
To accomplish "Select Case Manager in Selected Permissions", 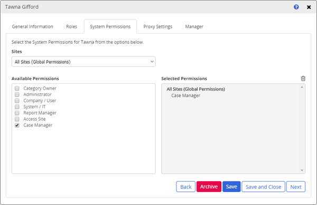I will click(x=185, y=95).
